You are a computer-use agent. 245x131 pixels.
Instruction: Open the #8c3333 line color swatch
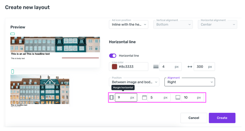pos(115,67)
